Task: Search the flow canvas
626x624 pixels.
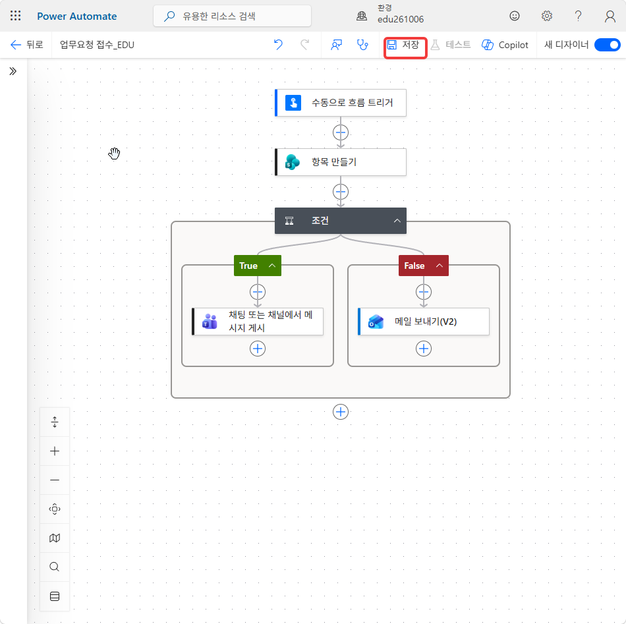Action: 55,567
